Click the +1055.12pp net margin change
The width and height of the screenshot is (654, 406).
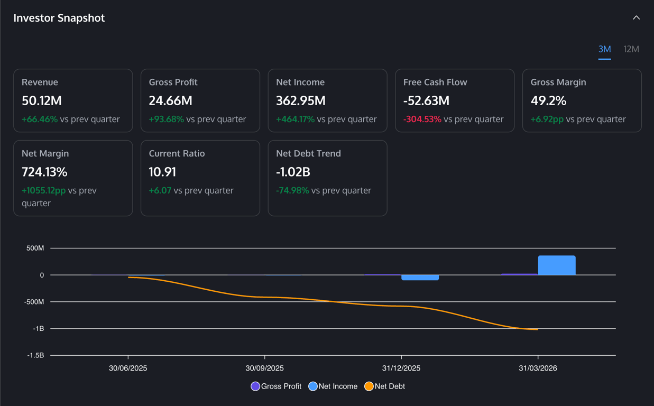(44, 190)
